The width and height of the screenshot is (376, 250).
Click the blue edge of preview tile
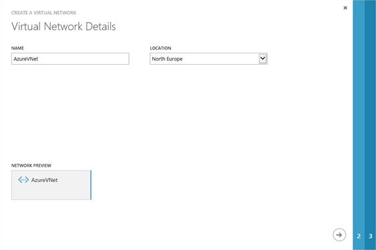[x=91, y=185]
